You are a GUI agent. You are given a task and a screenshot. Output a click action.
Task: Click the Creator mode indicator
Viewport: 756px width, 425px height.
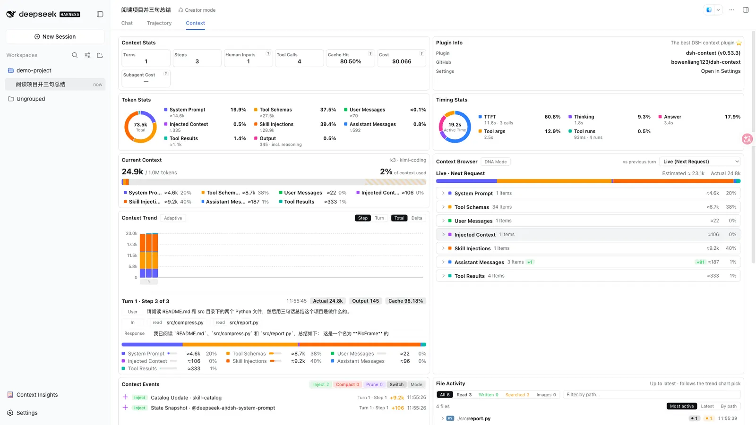point(197,10)
